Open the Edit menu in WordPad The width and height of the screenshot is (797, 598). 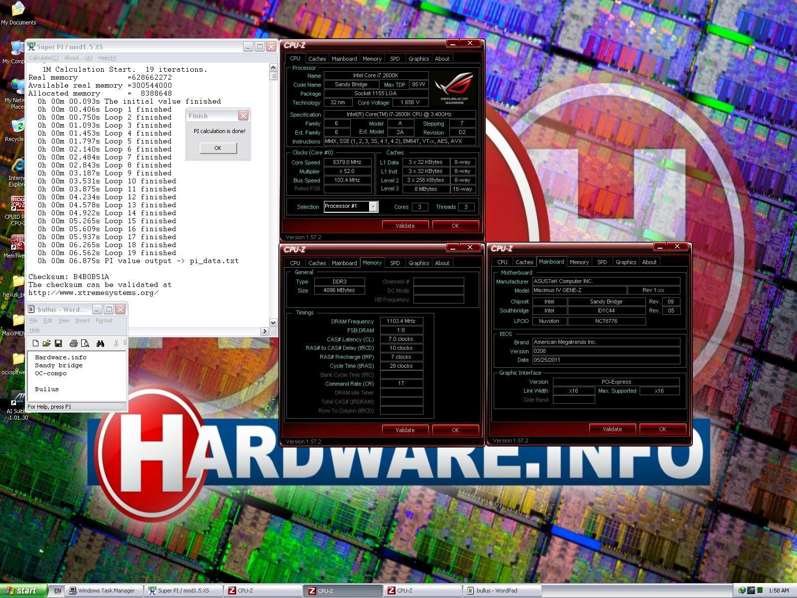[x=48, y=320]
